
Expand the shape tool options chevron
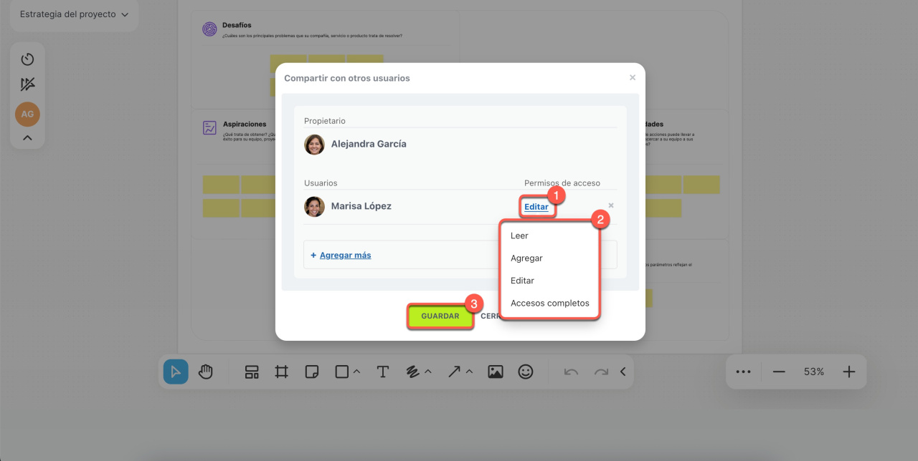(356, 372)
